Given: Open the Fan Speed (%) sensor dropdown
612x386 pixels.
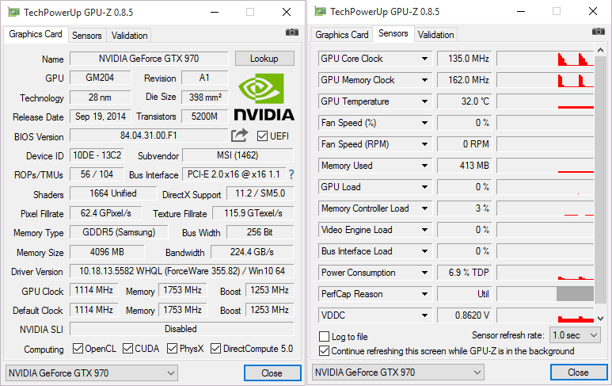Looking at the screenshot, I should (x=424, y=123).
